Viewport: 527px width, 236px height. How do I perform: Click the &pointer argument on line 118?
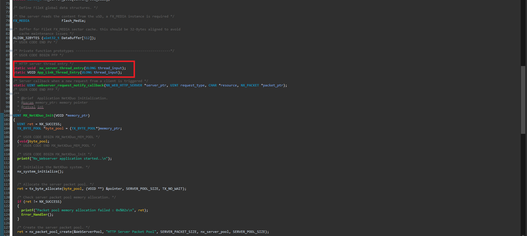(x=115, y=189)
